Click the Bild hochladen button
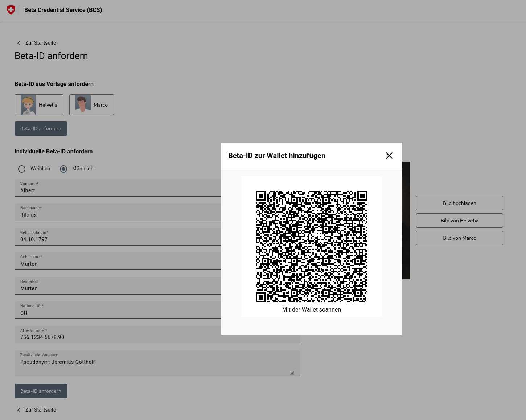The width and height of the screenshot is (526, 420). pos(460,203)
